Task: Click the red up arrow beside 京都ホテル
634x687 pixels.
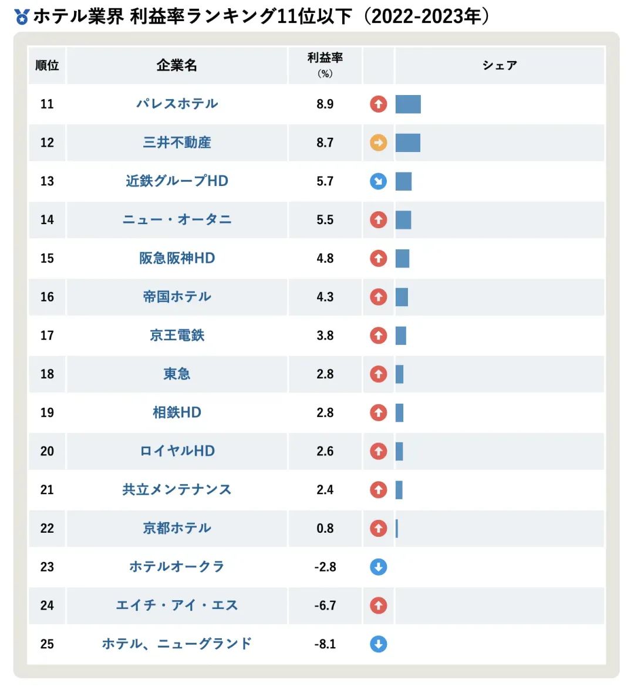Action: point(379,528)
